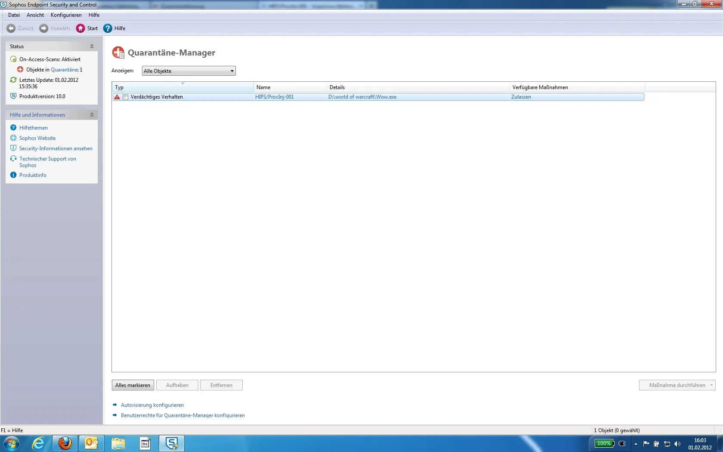Open Windows Explorer folder taskbar icon
This screenshot has width=723, height=452.
(118, 443)
